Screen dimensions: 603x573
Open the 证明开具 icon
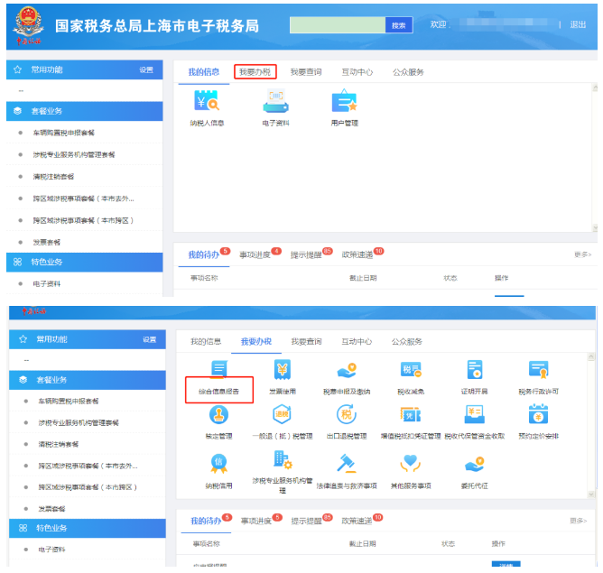click(x=475, y=370)
